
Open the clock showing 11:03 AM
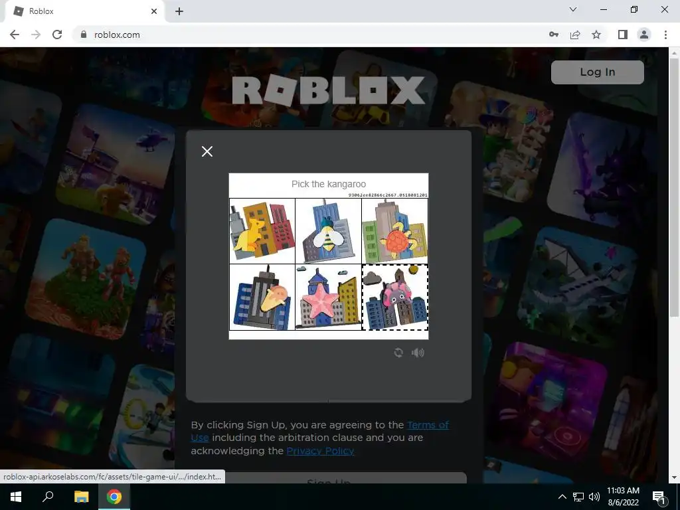pos(623,497)
